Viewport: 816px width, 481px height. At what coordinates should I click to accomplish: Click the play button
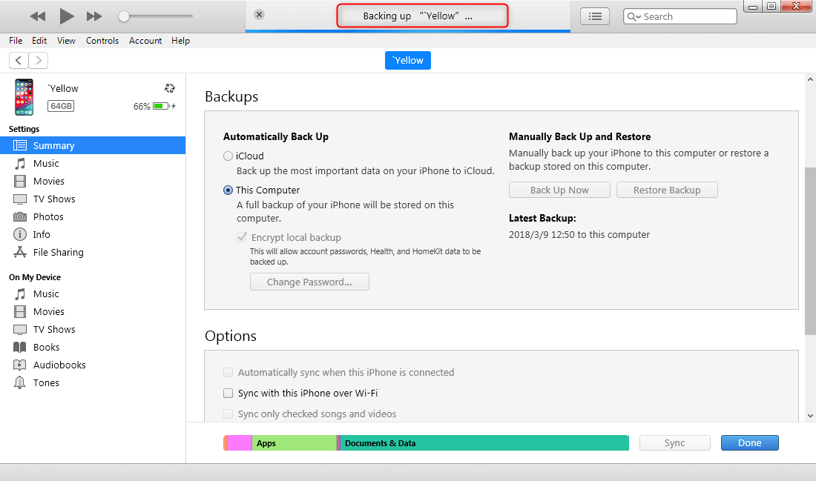[x=67, y=16]
